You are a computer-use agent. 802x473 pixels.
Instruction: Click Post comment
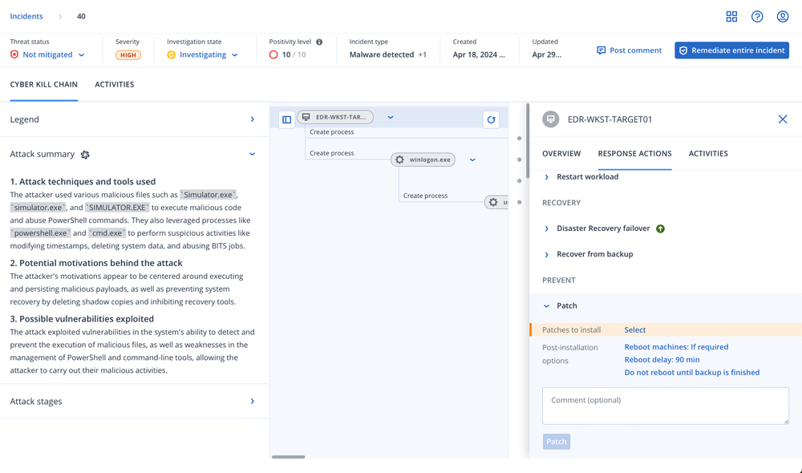pyautogui.click(x=629, y=51)
